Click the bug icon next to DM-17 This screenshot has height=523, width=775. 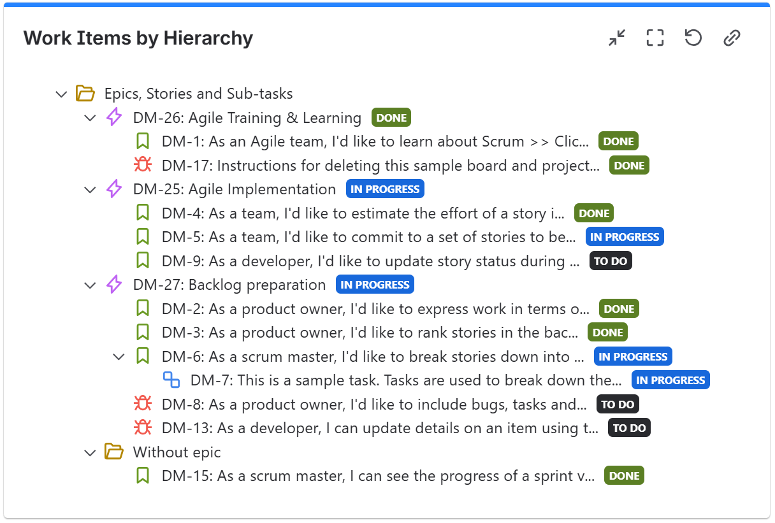[x=143, y=166]
